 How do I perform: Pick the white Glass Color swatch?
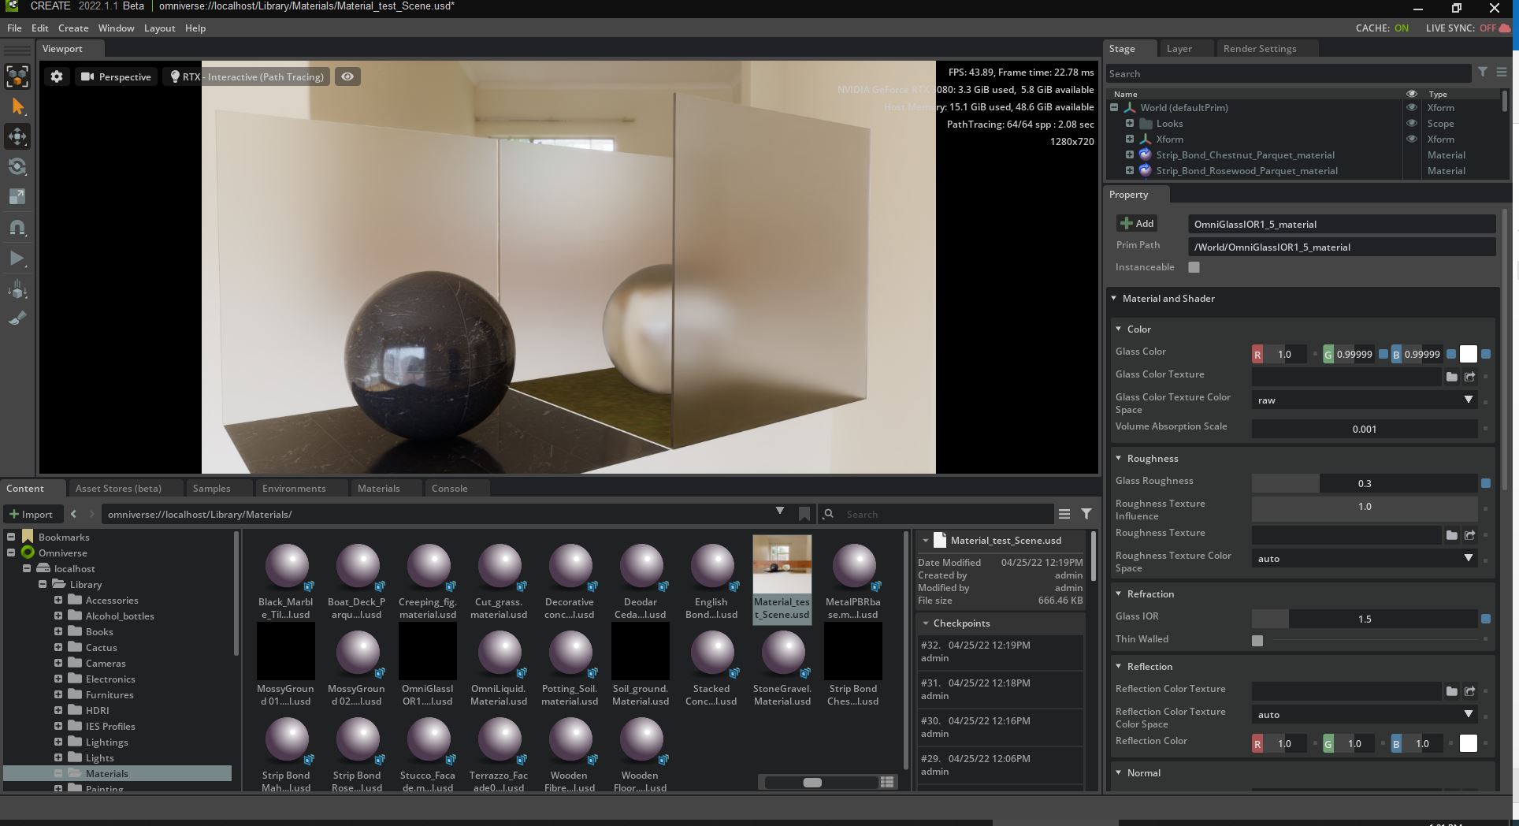1467,354
